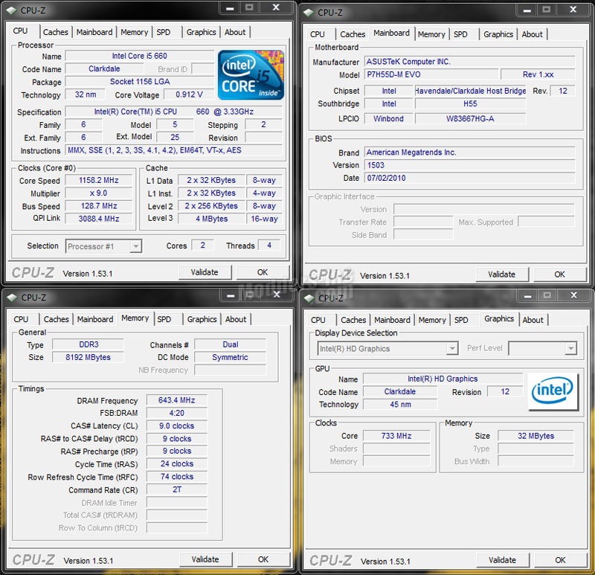Click the processor name field 'Intel Core i5 660'
Viewport: 595px width, 575px height.
[x=140, y=56]
